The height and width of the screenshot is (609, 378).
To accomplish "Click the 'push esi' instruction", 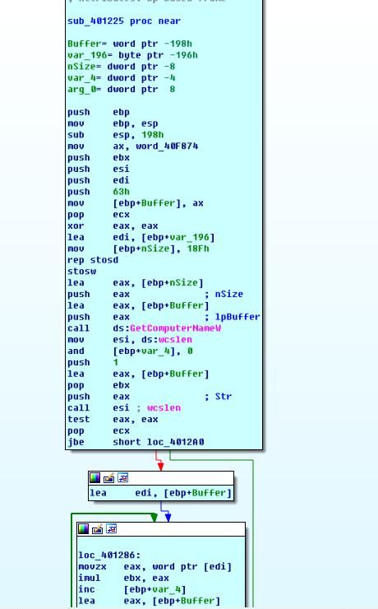I will [x=99, y=169].
